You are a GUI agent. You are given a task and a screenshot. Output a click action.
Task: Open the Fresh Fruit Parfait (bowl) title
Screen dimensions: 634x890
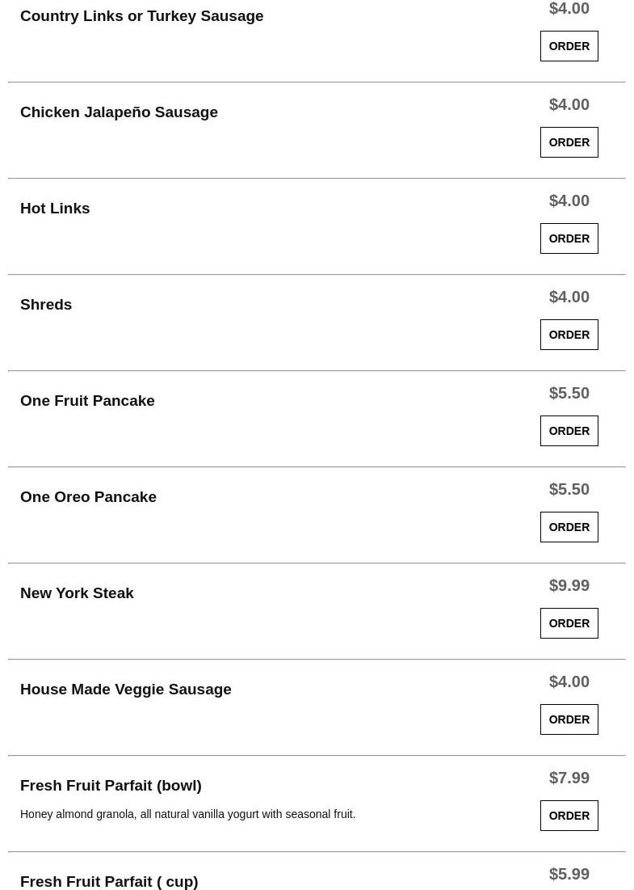(111, 786)
